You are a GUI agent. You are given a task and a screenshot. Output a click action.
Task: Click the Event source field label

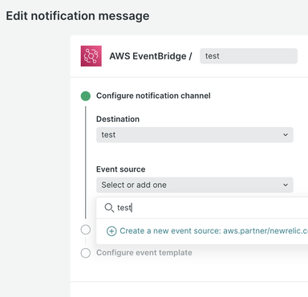click(121, 169)
